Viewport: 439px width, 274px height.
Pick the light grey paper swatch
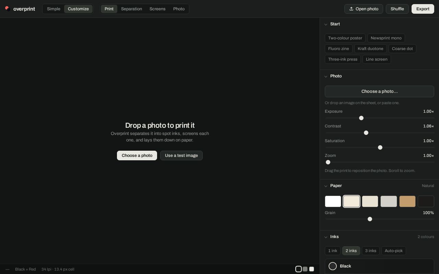tap(389, 201)
